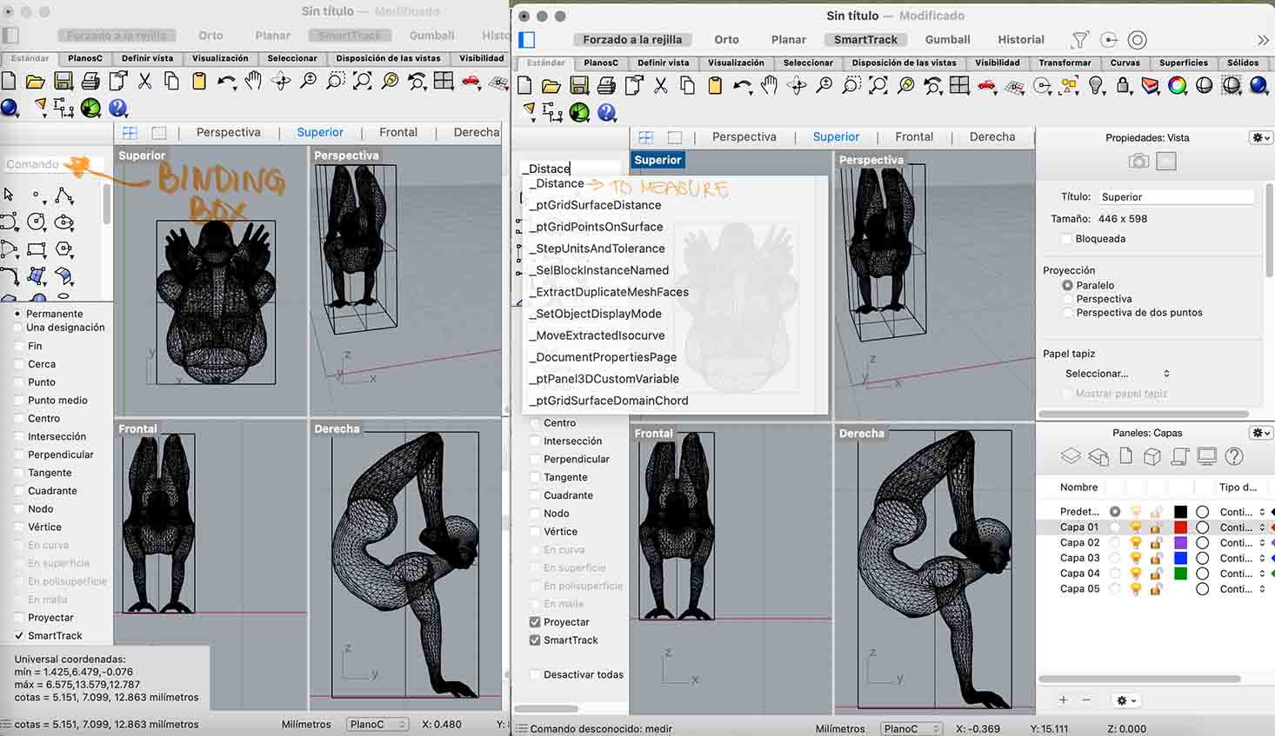
Task: Click Cut scissors icon in right window
Action: [x=661, y=85]
